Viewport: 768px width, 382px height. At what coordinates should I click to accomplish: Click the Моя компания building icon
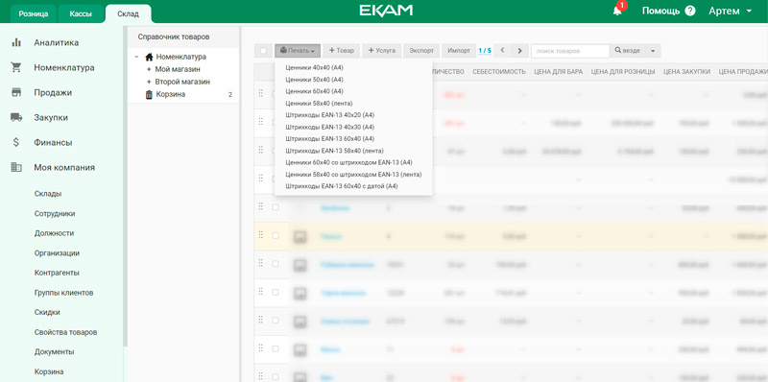coord(16,168)
